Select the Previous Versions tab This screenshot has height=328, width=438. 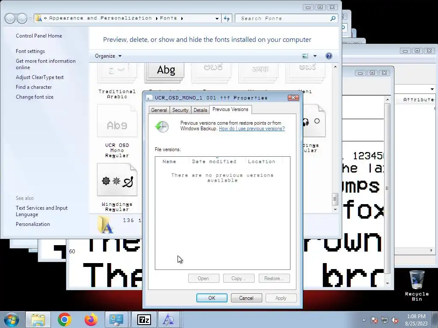[x=230, y=109]
